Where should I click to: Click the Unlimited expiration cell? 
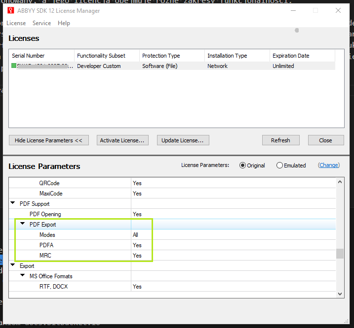[283, 66]
